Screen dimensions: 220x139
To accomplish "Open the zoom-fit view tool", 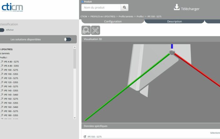I will [86, 30].
